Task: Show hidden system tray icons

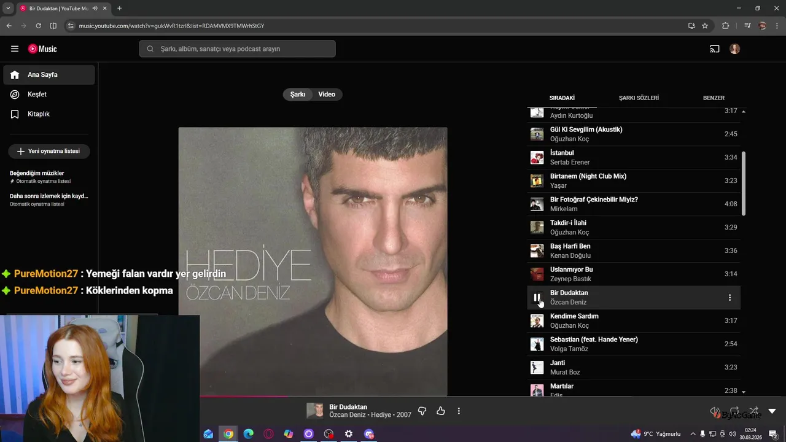Action: tap(693, 434)
